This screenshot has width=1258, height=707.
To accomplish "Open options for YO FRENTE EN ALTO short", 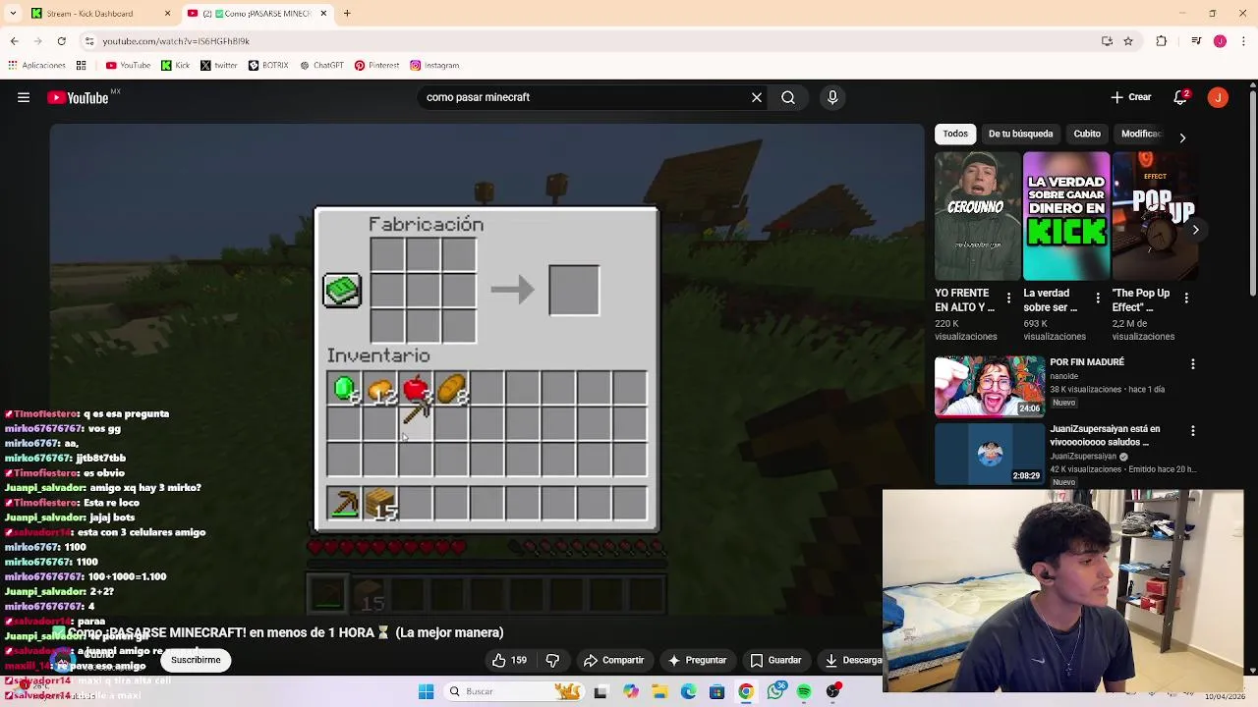I will (x=1008, y=298).
